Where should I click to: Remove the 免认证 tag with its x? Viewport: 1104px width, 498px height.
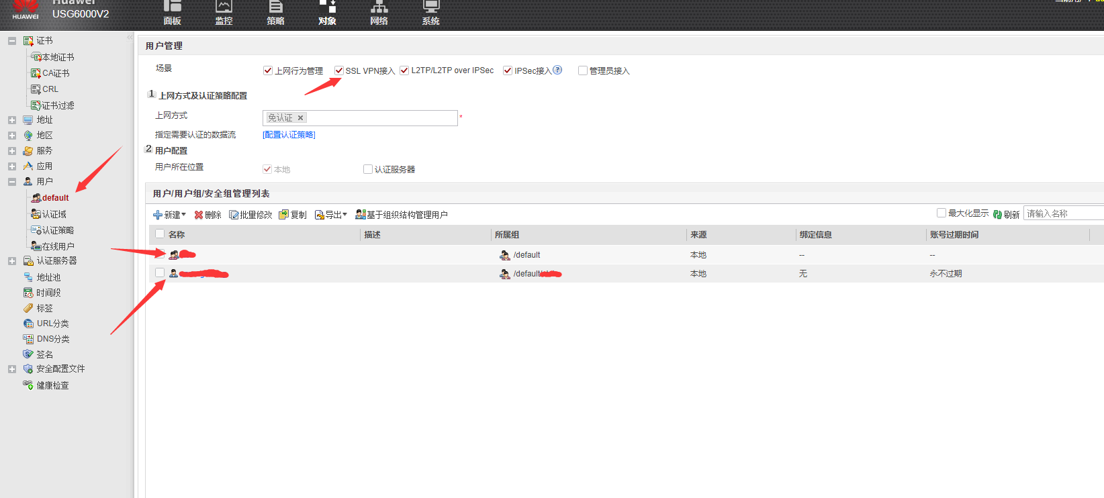click(x=301, y=117)
